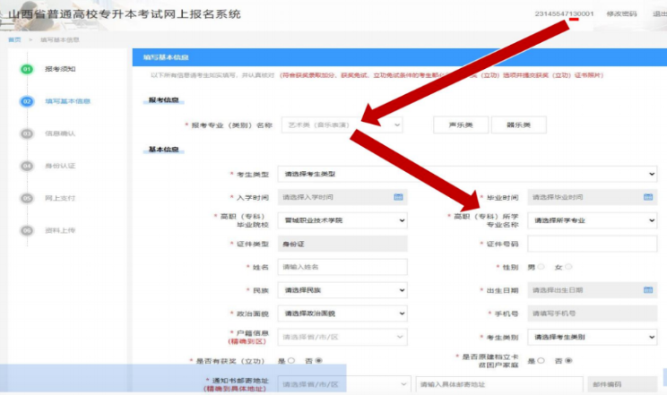
Task: Click the 报考信息 section heading
Action: [163, 100]
